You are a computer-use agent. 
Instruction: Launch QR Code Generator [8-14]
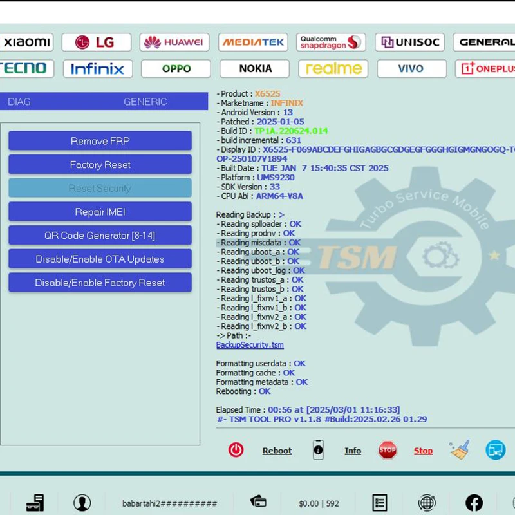[100, 235]
